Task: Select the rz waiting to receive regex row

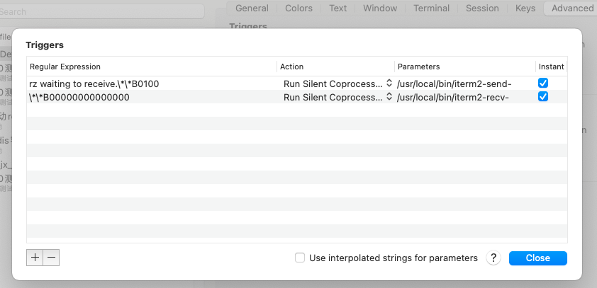Action: pyautogui.click(x=142, y=83)
